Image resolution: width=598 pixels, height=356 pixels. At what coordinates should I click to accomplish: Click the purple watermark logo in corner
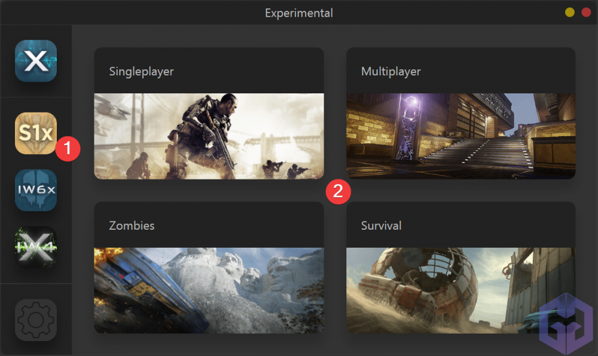566,324
